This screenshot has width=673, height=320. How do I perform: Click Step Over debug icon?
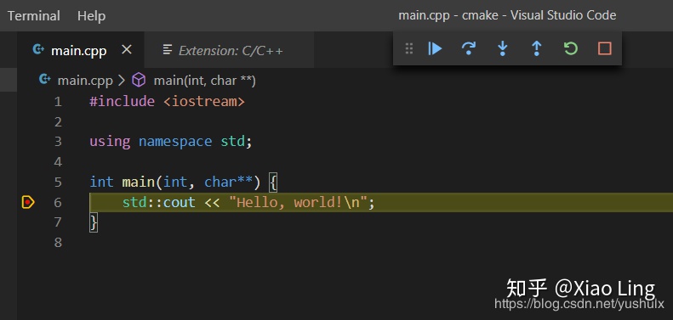(468, 48)
